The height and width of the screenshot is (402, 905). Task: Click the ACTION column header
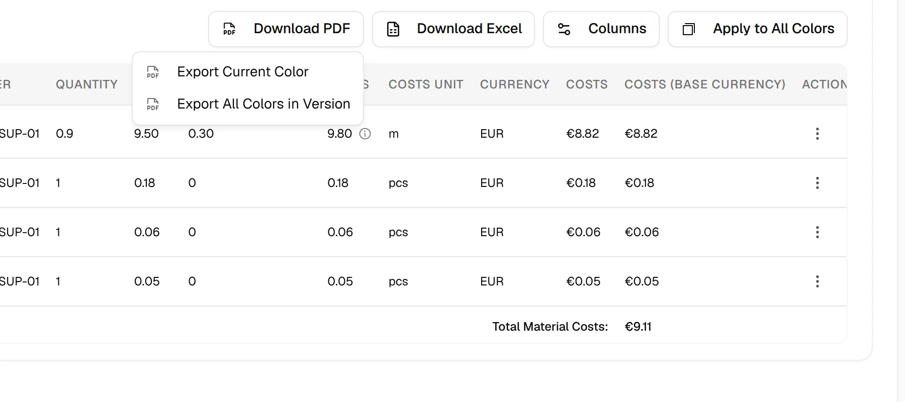825,84
